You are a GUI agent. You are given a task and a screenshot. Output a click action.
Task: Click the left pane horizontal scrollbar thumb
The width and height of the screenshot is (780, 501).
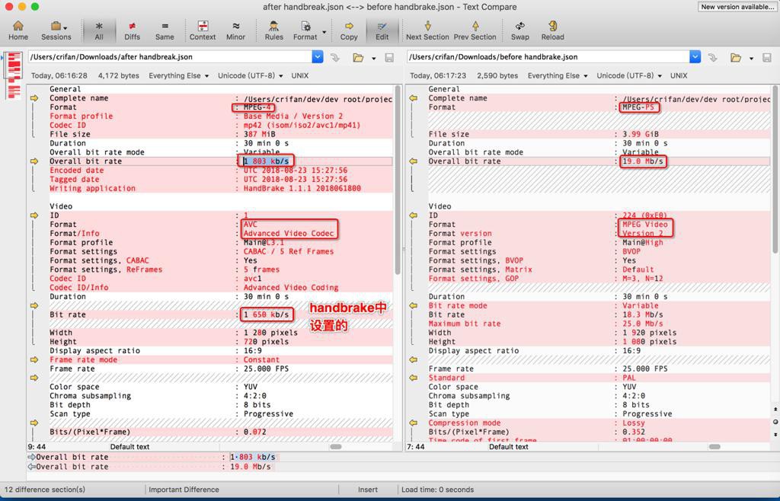coord(336,447)
